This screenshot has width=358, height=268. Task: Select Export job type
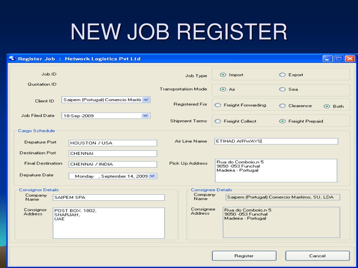click(x=282, y=75)
